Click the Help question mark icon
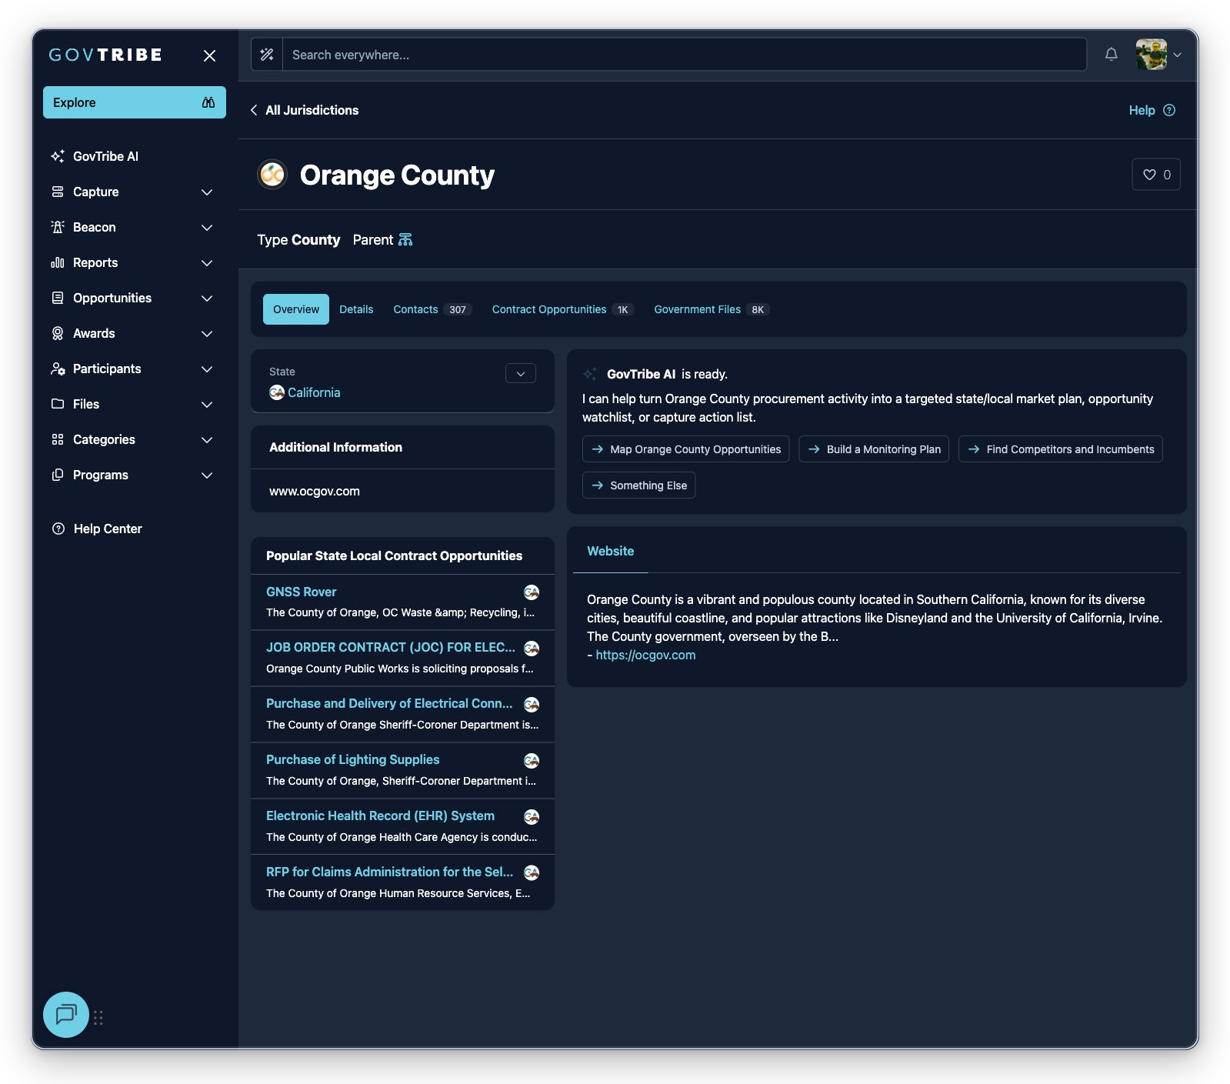 pos(1169,110)
